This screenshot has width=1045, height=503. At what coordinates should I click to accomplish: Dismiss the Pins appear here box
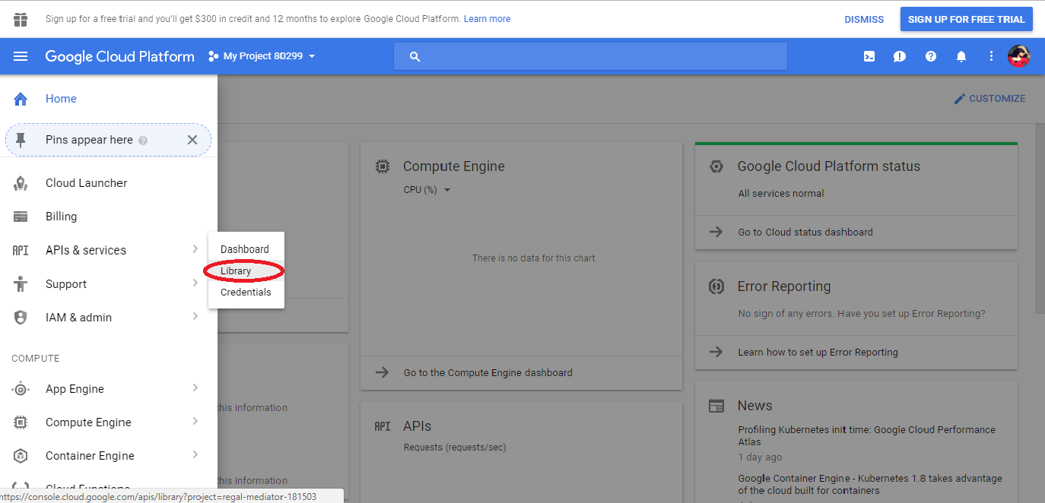(192, 140)
